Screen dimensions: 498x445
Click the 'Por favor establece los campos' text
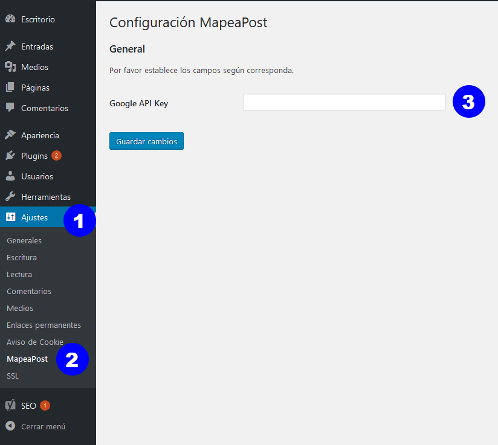tap(202, 71)
